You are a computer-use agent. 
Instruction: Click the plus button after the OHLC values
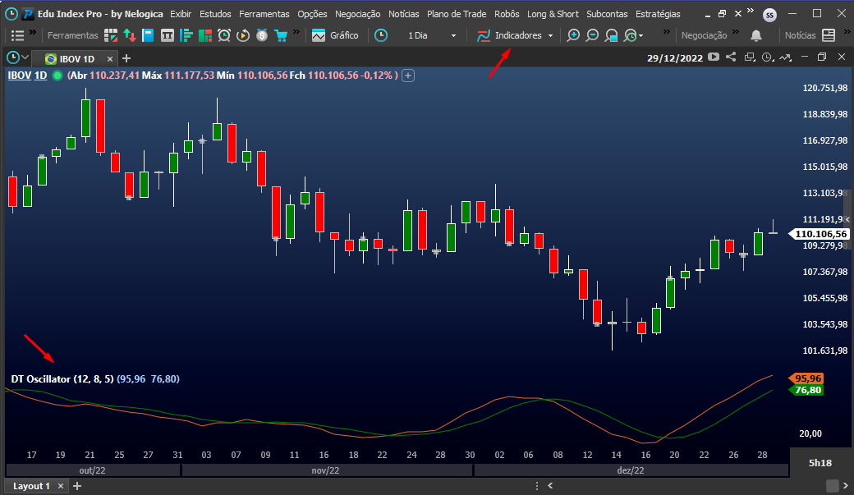pos(408,76)
